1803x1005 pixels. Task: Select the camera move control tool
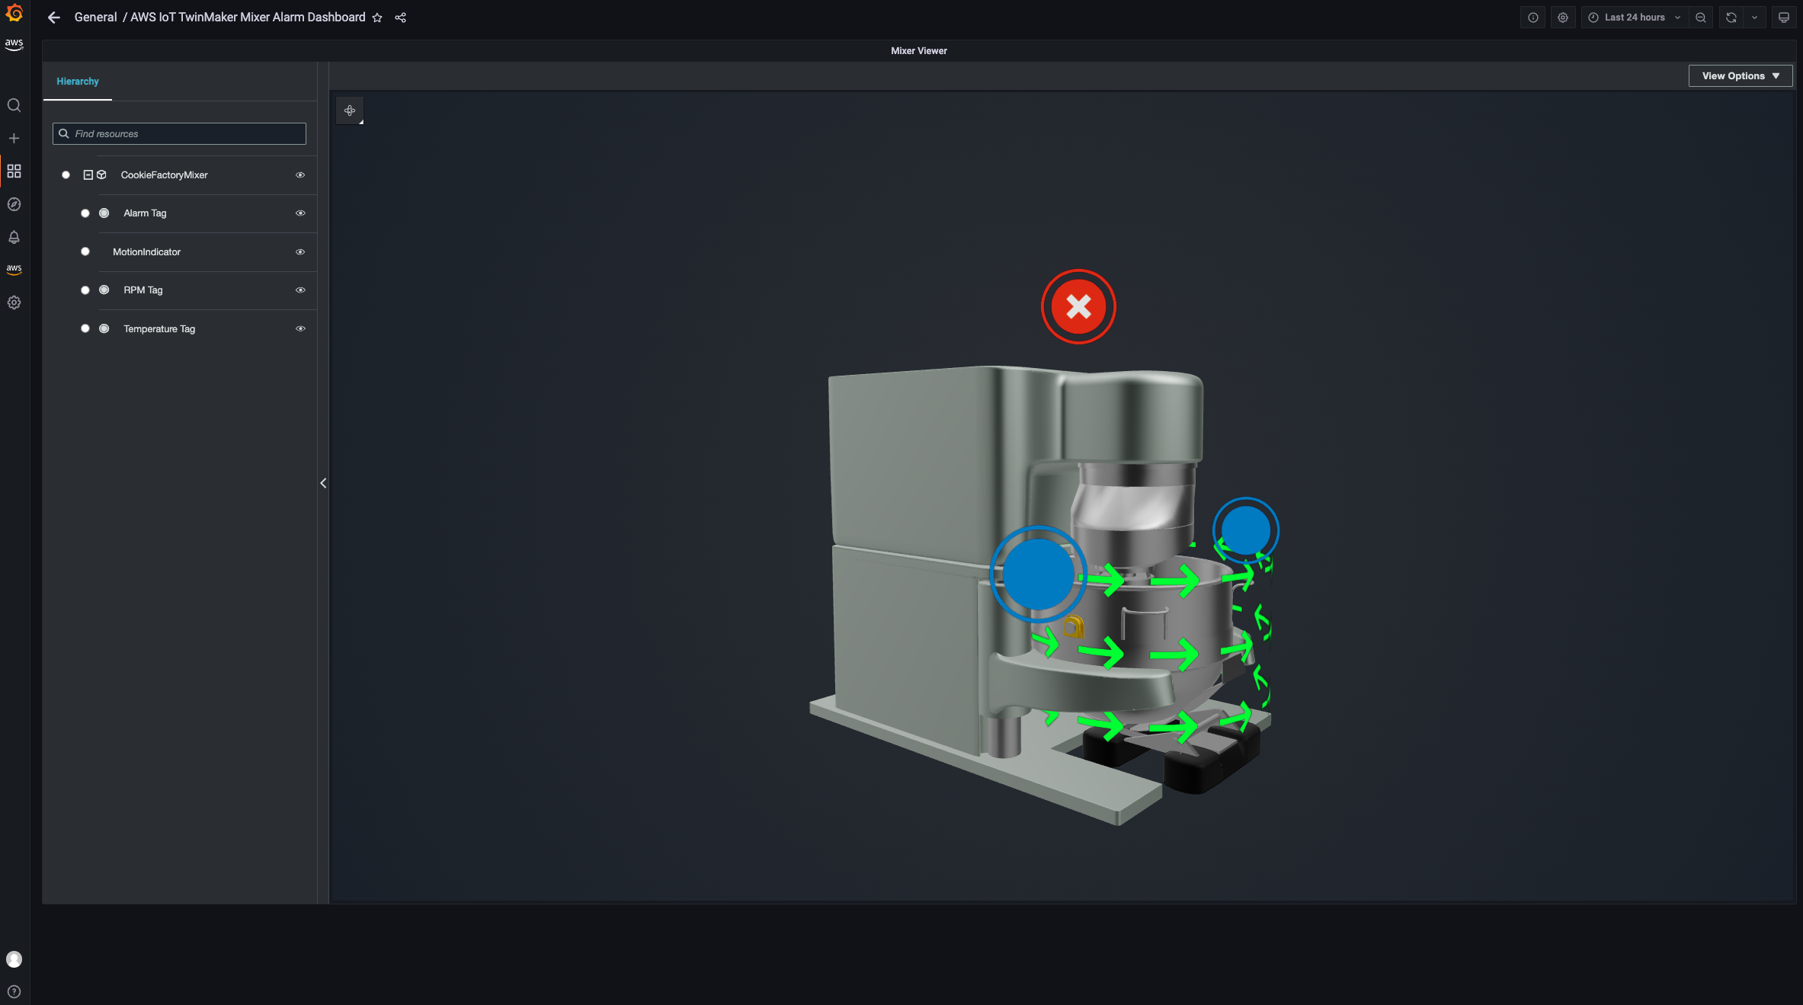(x=350, y=110)
